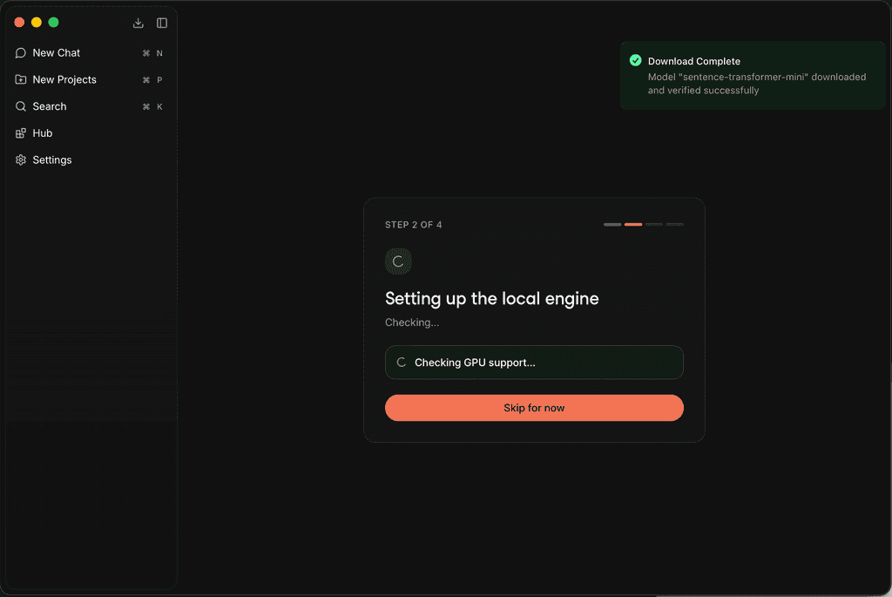
Task: Click the ⌘ K shortcut hint
Action: [152, 106]
